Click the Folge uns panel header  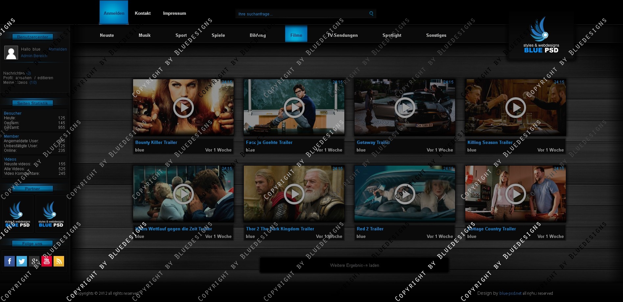point(32,244)
